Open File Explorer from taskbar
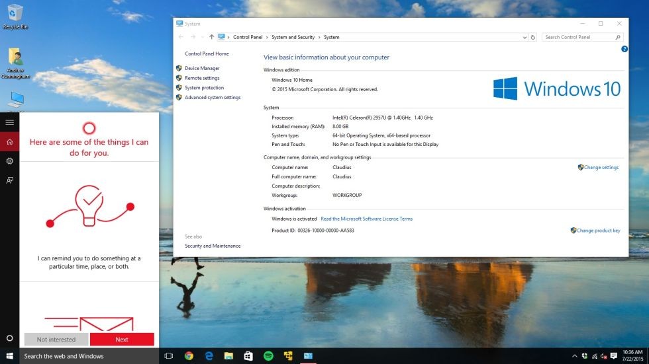The width and height of the screenshot is (649, 364). (228, 356)
